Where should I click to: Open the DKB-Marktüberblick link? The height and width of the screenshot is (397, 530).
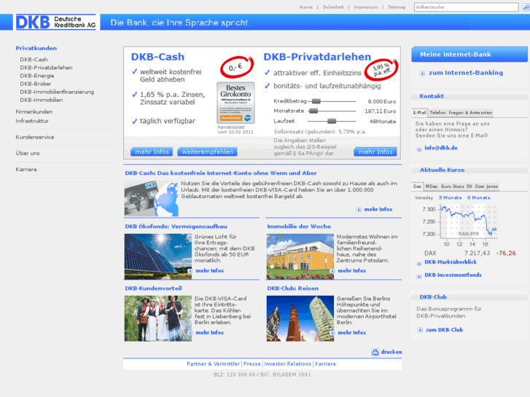(451, 262)
